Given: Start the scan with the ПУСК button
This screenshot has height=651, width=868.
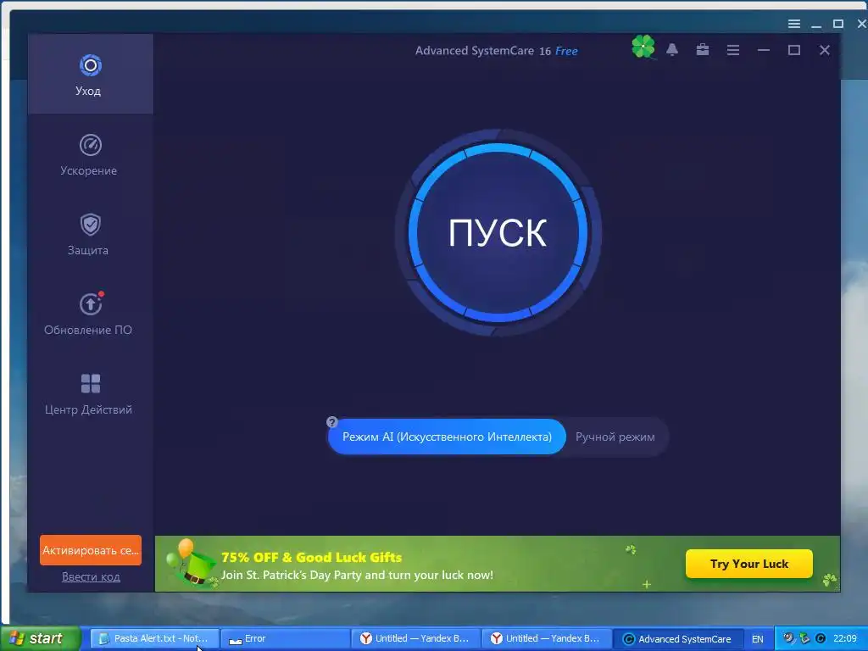Looking at the screenshot, I should [498, 232].
